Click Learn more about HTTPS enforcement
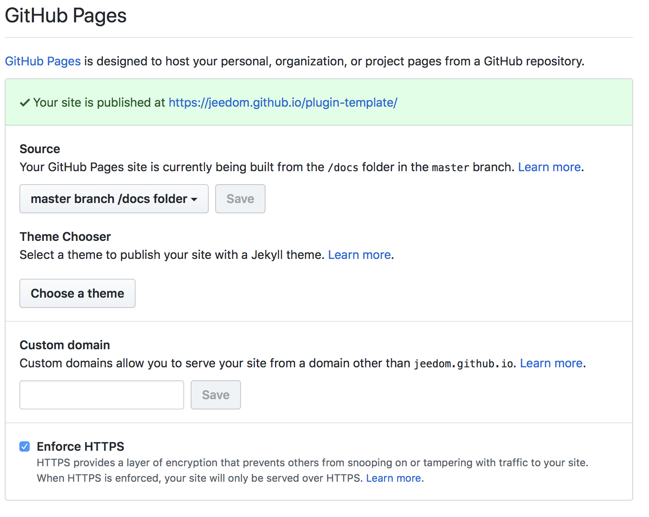 (x=393, y=478)
